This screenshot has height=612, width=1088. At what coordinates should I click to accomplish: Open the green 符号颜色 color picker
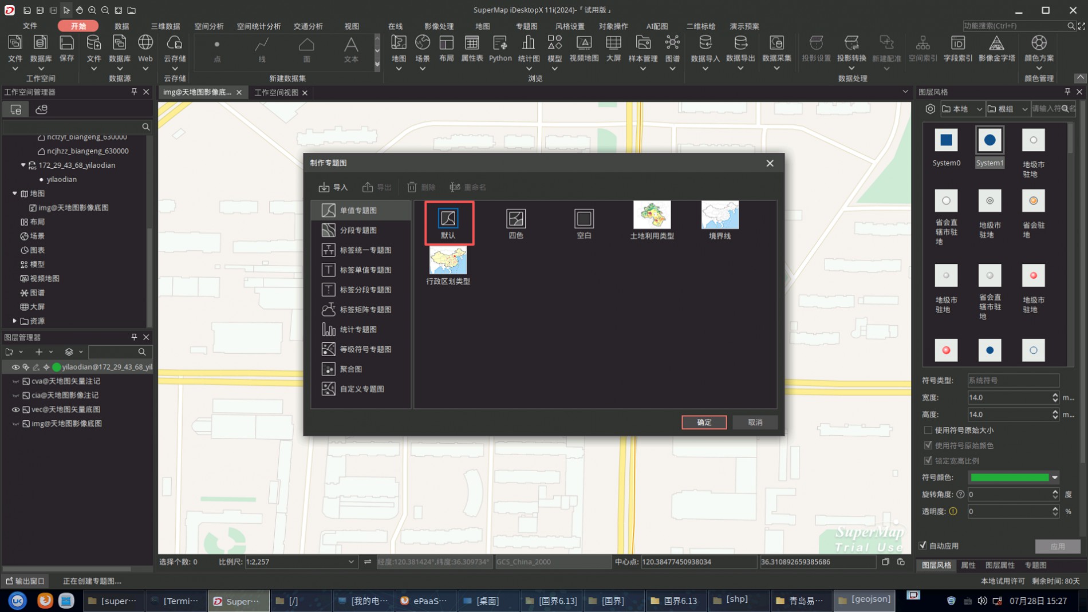(1014, 477)
